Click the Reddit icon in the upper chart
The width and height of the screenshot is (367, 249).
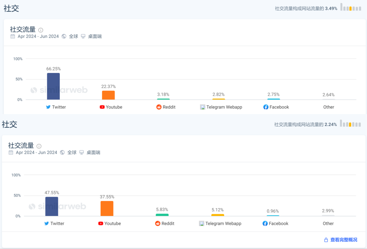[159, 107]
